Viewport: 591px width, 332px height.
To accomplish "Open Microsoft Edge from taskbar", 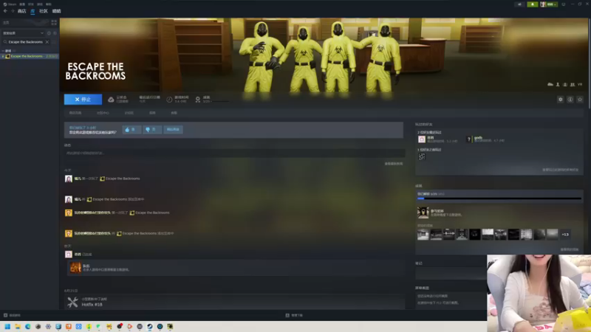I will tap(28, 326).
